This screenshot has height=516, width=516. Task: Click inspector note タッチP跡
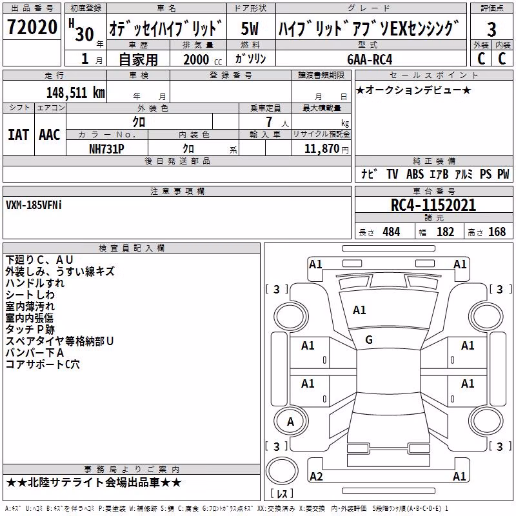pos(30,330)
